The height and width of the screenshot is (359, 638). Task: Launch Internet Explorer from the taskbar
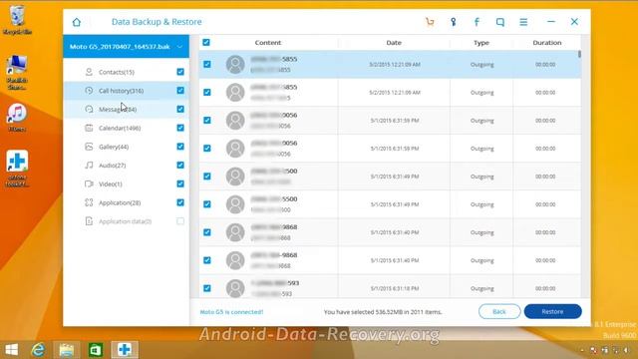click(x=38, y=350)
